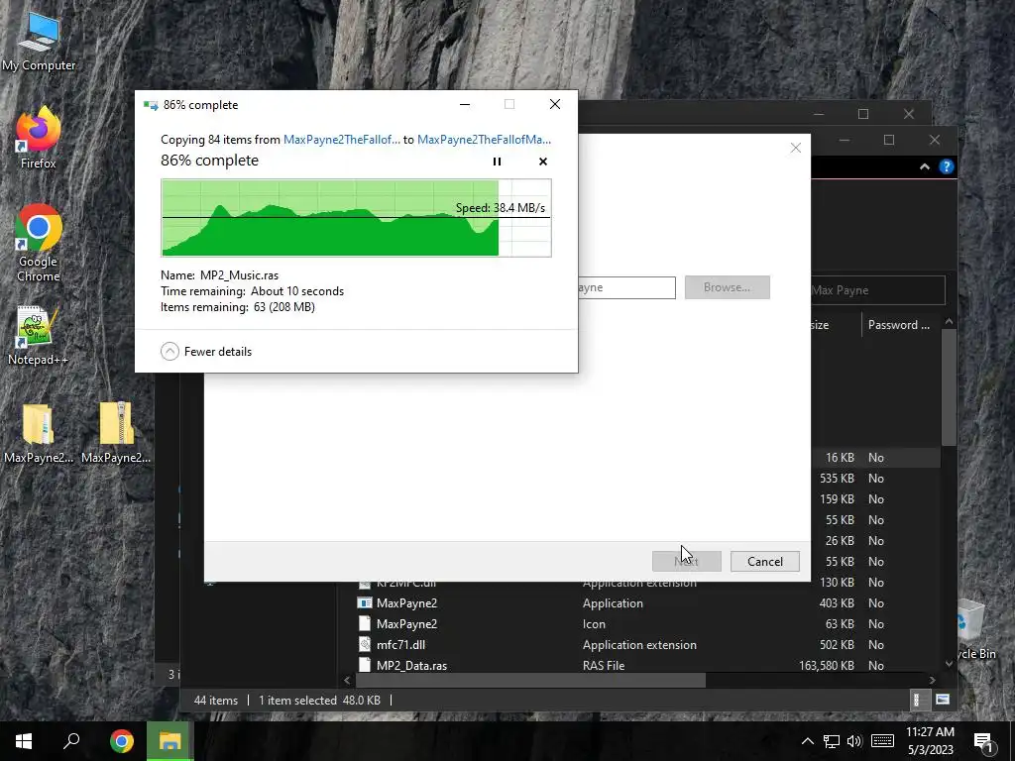Open File Explorer from the taskbar
The image size is (1015, 761).
[x=169, y=741]
